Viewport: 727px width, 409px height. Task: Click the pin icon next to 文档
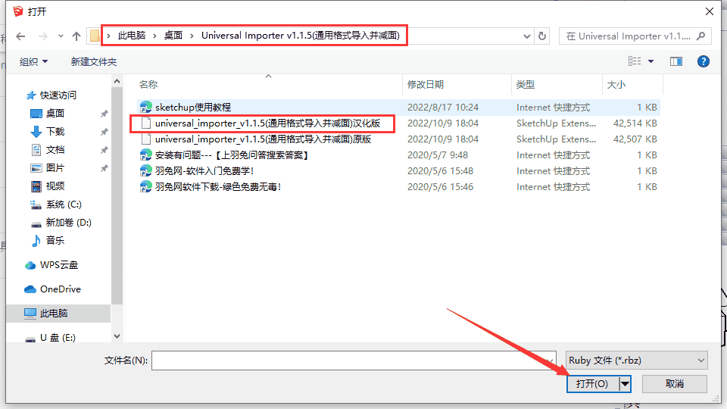(x=104, y=150)
